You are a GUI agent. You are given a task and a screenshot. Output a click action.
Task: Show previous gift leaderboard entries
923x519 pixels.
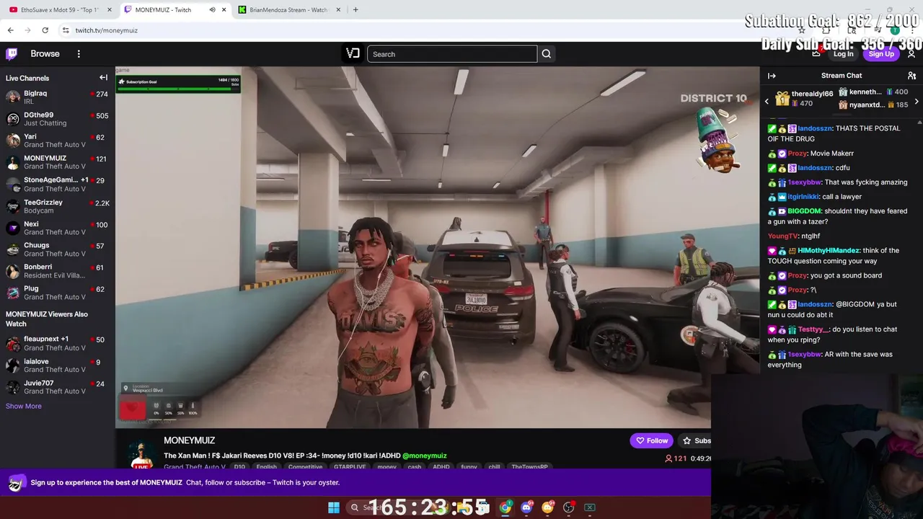[x=767, y=101]
